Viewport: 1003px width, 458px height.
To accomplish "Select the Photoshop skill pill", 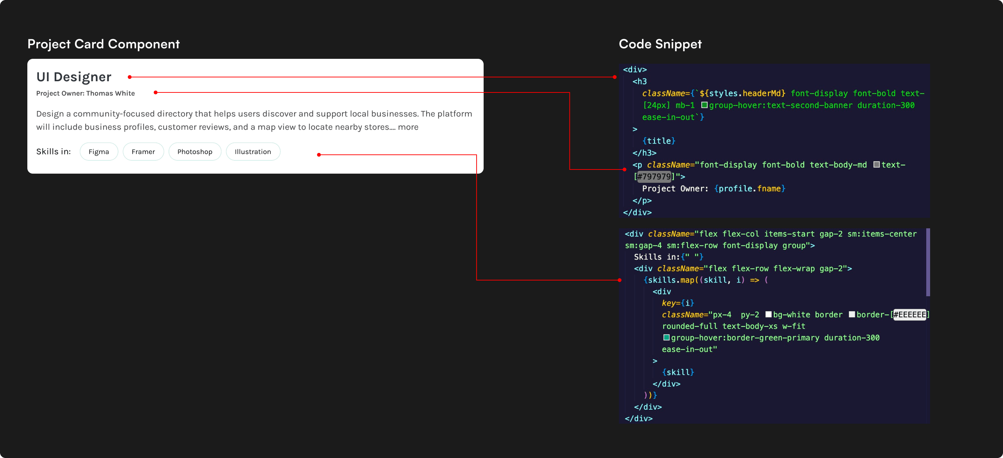I will [x=195, y=152].
